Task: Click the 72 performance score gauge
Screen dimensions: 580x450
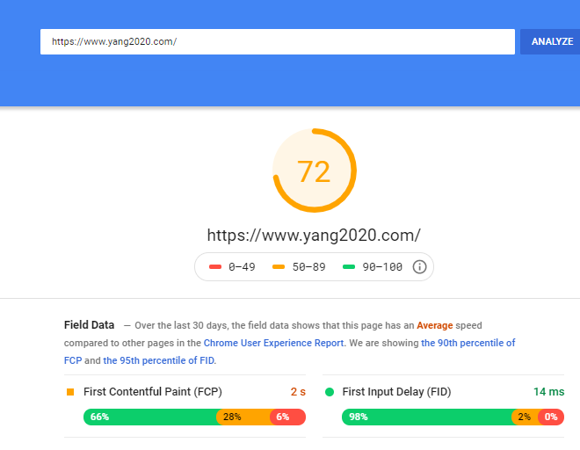Action: pyautogui.click(x=315, y=171)
